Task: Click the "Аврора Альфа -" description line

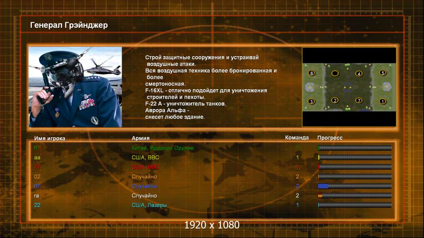Action: [x=167, y=111]
